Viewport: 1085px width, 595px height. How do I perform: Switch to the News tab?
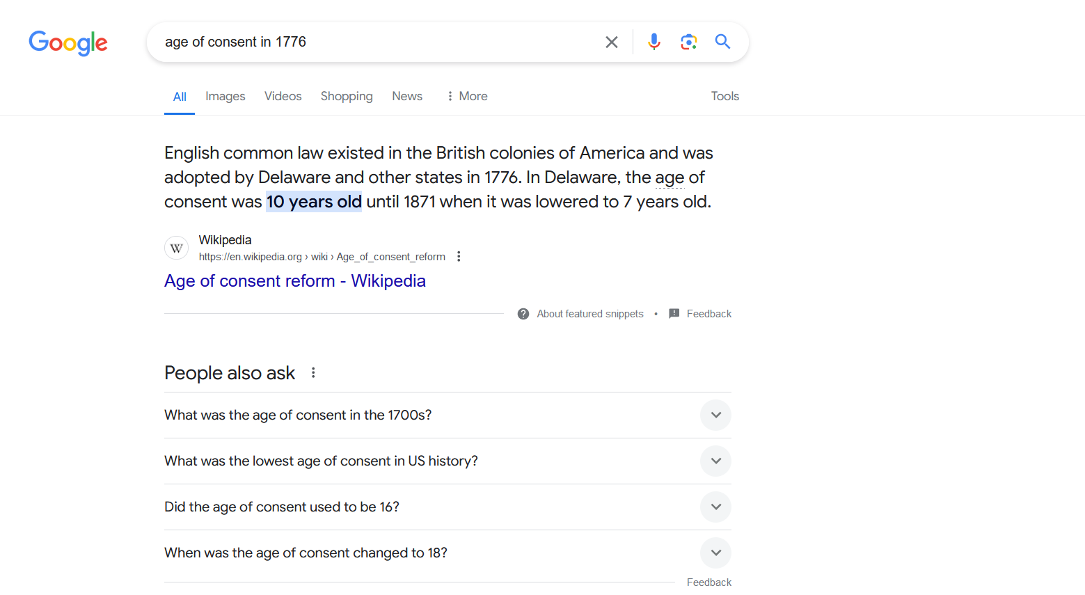[x=407, y=96]
